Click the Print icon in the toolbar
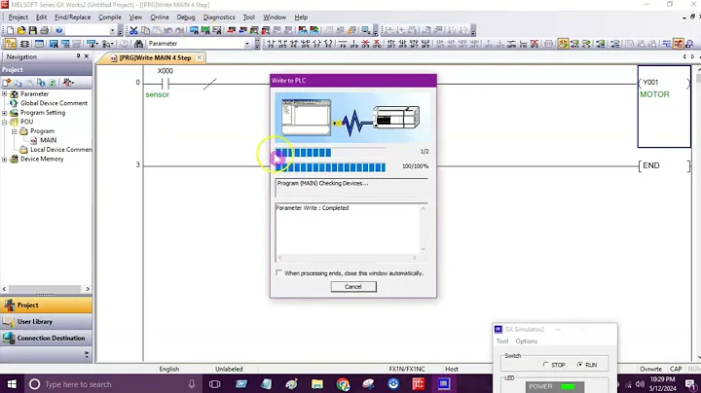Screen dimensions: 701x393 tap(44, 30)
